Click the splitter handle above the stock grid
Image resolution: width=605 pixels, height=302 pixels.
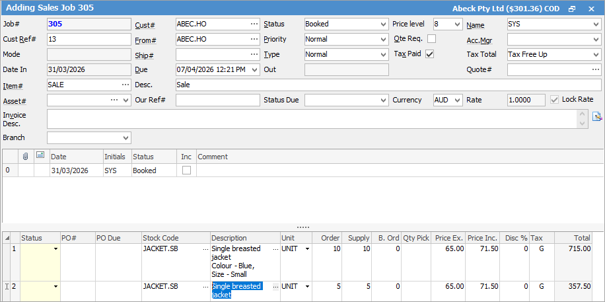[x=302, y=227]
